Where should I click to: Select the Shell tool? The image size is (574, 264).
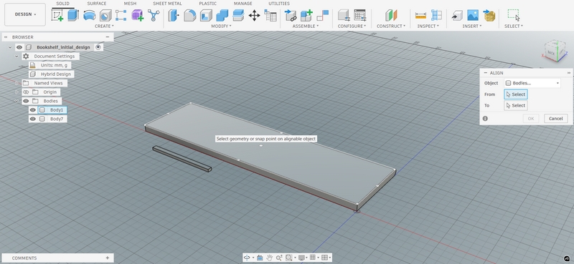(x=206, y=15)
